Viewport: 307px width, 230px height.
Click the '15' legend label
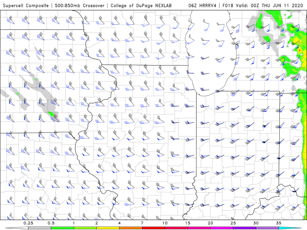point(188,223)
